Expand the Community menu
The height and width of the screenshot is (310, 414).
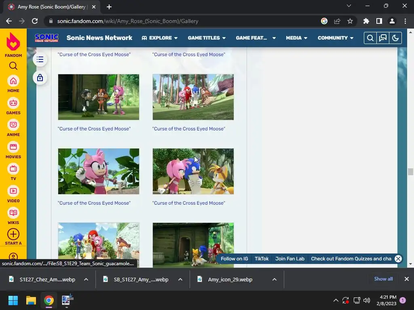335,38
